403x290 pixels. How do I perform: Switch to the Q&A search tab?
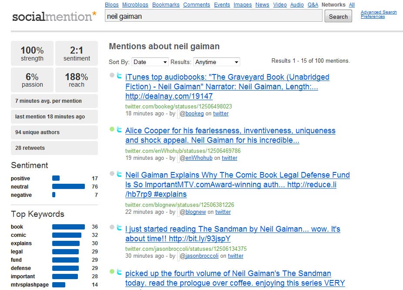click(313, 5)
